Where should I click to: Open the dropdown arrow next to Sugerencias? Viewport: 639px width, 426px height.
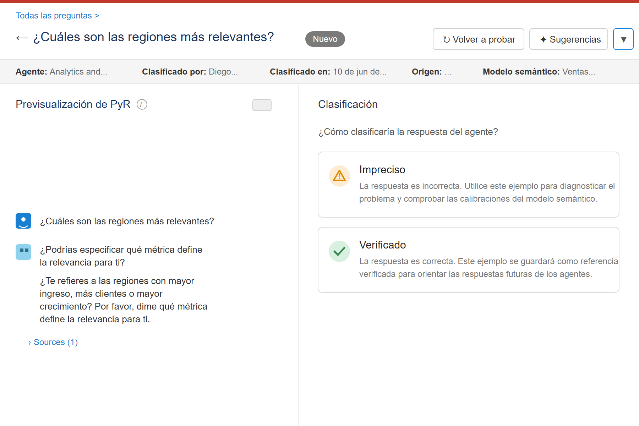tap(623, 39)
